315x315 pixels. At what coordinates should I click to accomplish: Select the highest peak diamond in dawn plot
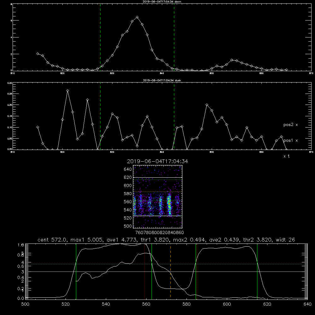point(137,17)
